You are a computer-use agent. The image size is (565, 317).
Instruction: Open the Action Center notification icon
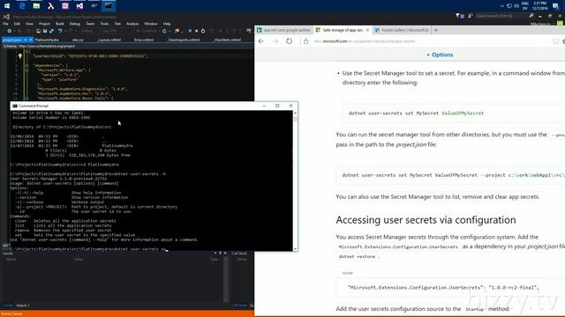(555, 6)
